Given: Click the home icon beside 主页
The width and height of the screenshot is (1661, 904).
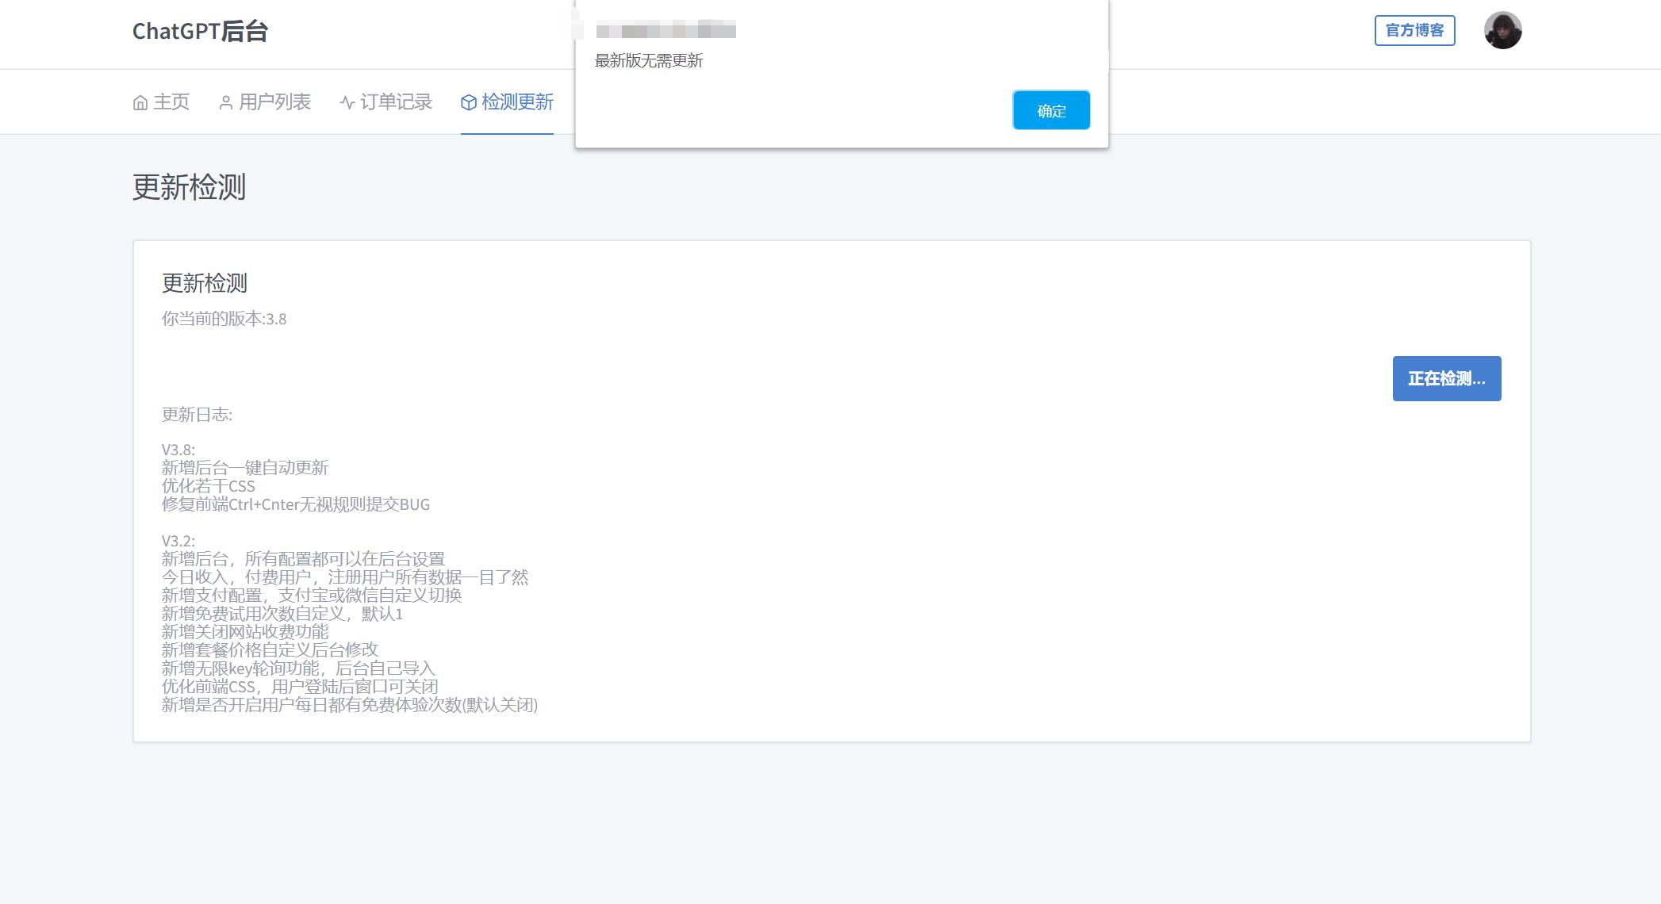Looking at the screenshot, I should (x=140, y=103).
